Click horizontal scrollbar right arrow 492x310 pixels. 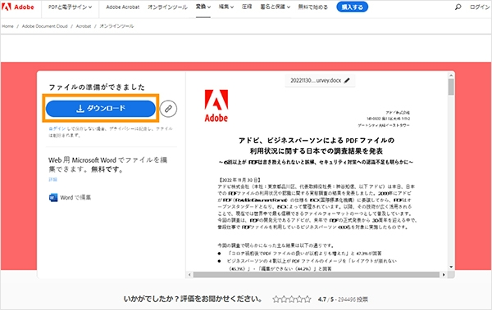[x=444, y=275]
